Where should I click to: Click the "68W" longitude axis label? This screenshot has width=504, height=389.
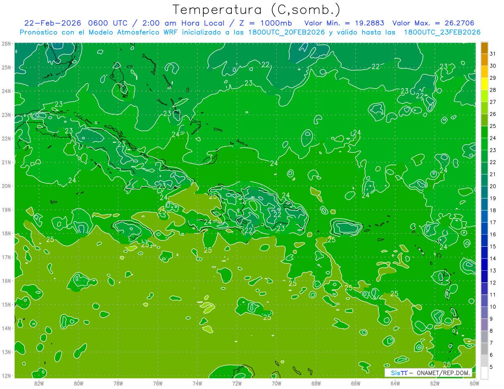[x=316, y=383]
